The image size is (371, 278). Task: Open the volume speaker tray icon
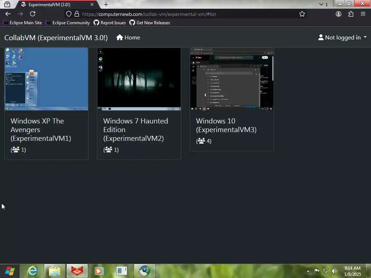point(334,271)
